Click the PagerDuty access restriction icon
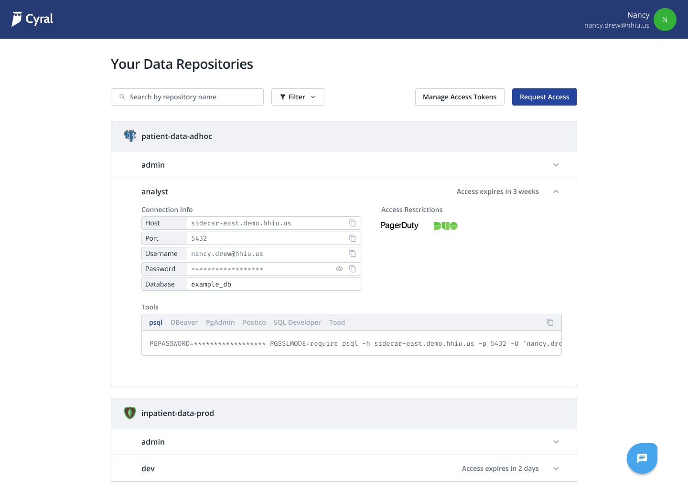 (x=399, y=225)
